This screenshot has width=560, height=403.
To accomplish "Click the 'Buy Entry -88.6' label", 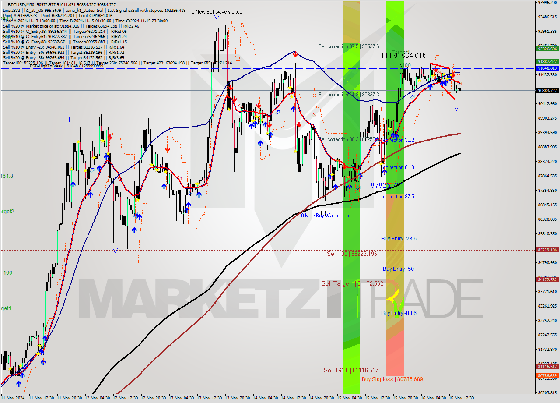I will click(399, 313).
